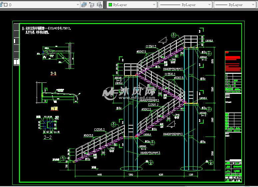
Task: Click the 4400 dimension text at bottom
Action: click(x=99, y=174)
